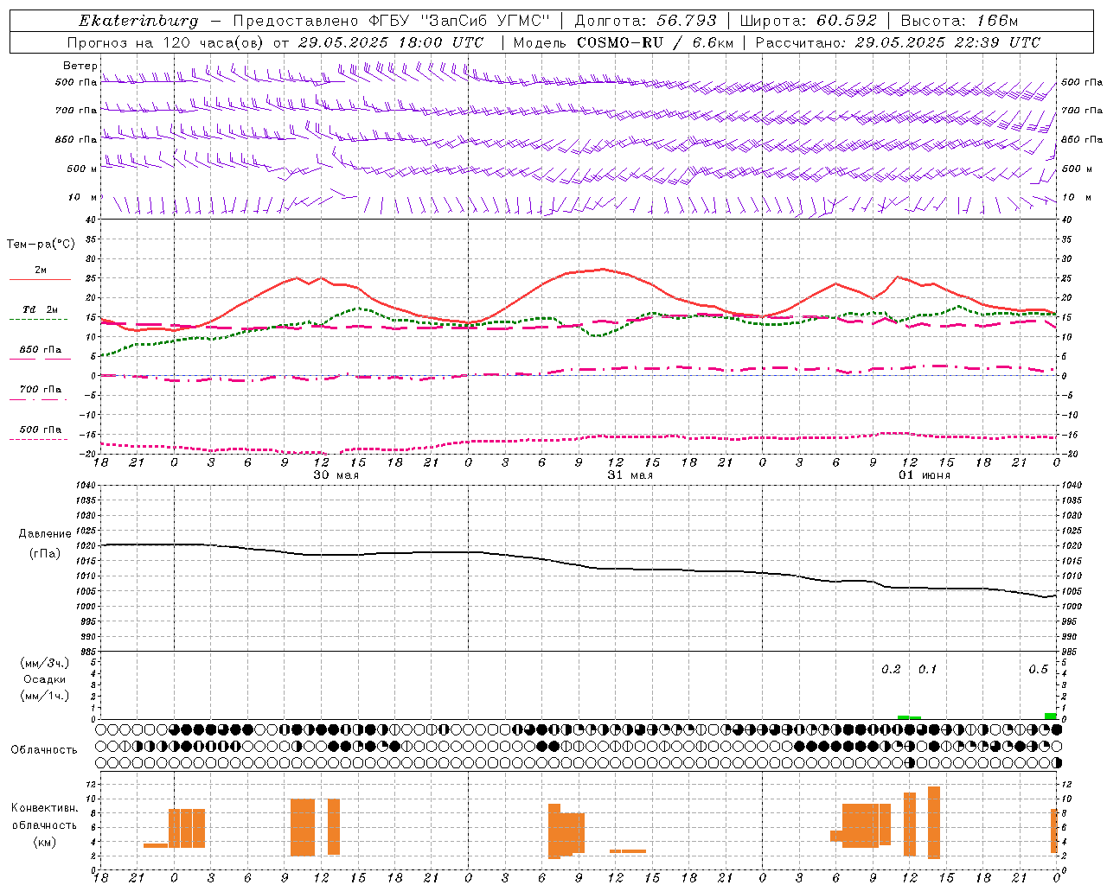Click the longitude value "Долгота: 56.793"
Viewport: 1107px width, 885px height.
coord(645,21)
